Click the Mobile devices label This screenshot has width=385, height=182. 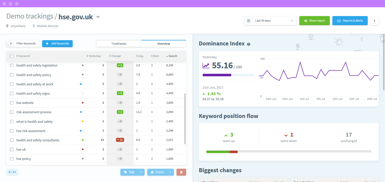48,26
